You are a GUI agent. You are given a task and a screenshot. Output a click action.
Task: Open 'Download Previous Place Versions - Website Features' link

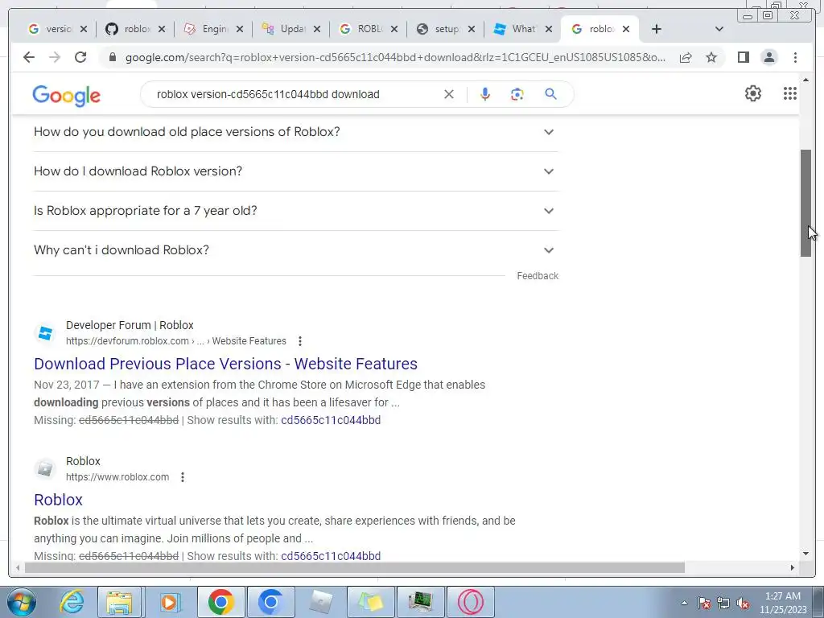(225, 364)
